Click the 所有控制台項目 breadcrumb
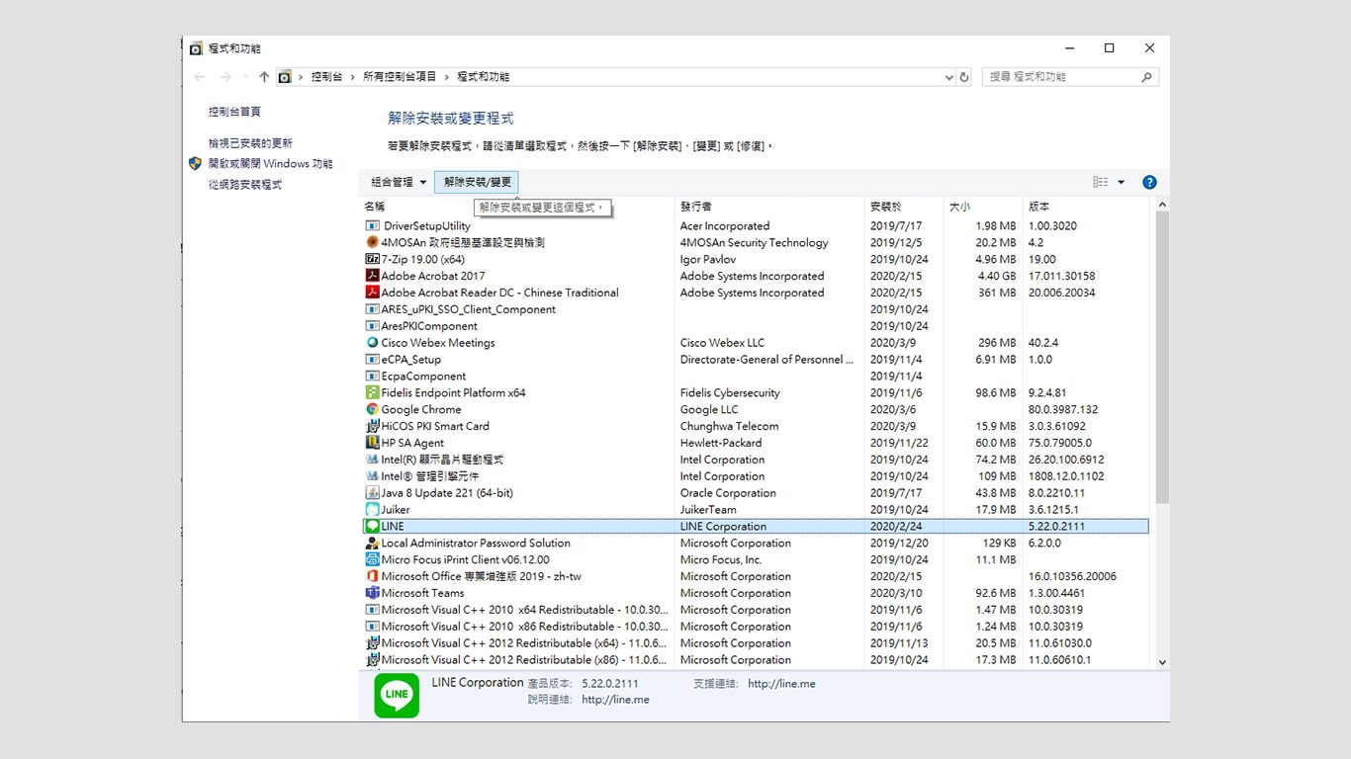The width and height of the screenshot is (1351, 759). 400,77
